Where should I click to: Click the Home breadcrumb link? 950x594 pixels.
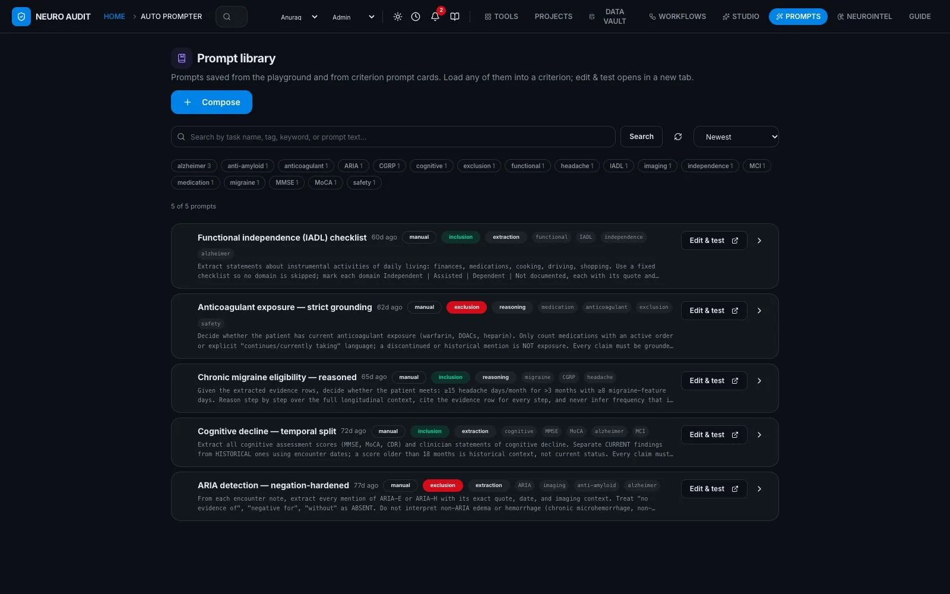(x=114, y=17)
